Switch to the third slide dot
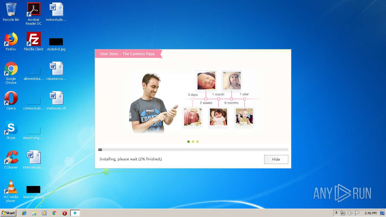The height and width of the screenshot is (217, 386). (x=198, y=142)
